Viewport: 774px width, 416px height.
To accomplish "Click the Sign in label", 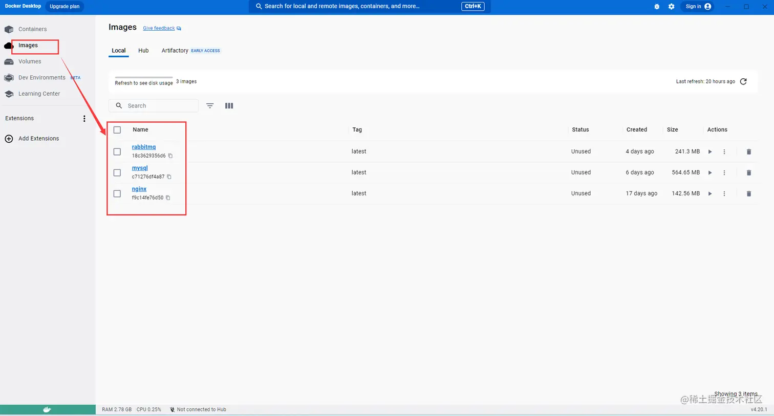I will pyautogui.click(x=693, y=7).
